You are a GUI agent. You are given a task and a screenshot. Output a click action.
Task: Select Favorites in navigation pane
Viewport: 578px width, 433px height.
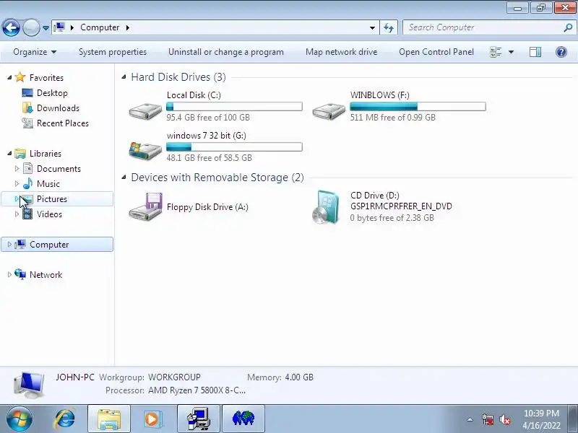click(46, 78)
